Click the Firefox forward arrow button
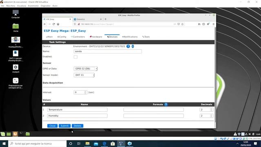This screenshot has height=147, width=261. pos(49,24)
